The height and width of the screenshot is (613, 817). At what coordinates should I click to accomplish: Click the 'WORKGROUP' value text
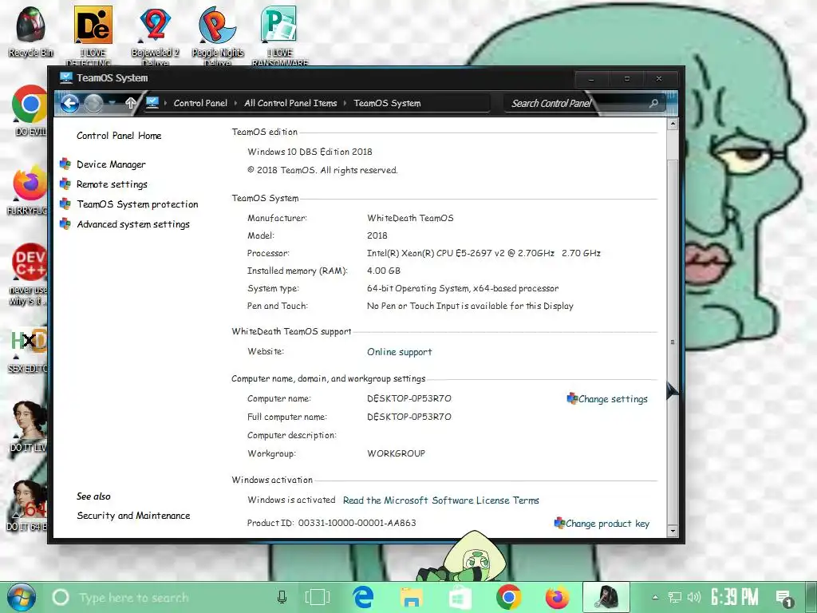[x=396, y=453]
